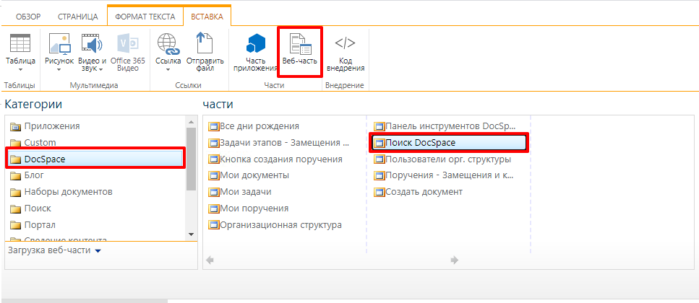Select the Все дни рождения web part
The height and width of the screenshot is (303, 699).
(254, 126)
